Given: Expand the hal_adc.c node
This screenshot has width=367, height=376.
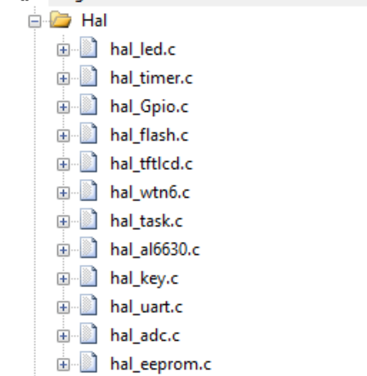Looking at the screenshot, I should point(63,336).
